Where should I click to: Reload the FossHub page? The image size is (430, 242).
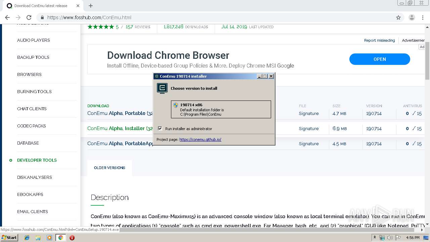pos(29,17)
